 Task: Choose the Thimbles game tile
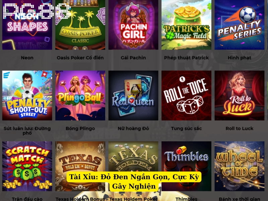(x=186, y=166)
